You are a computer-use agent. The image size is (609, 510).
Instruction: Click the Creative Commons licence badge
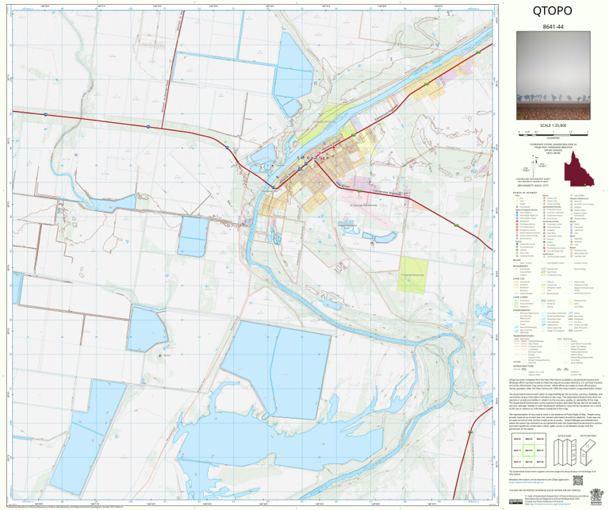tap(516, 501)
